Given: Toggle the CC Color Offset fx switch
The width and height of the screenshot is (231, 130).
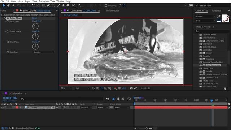Looking at the screenshot, I should [5, 18].
